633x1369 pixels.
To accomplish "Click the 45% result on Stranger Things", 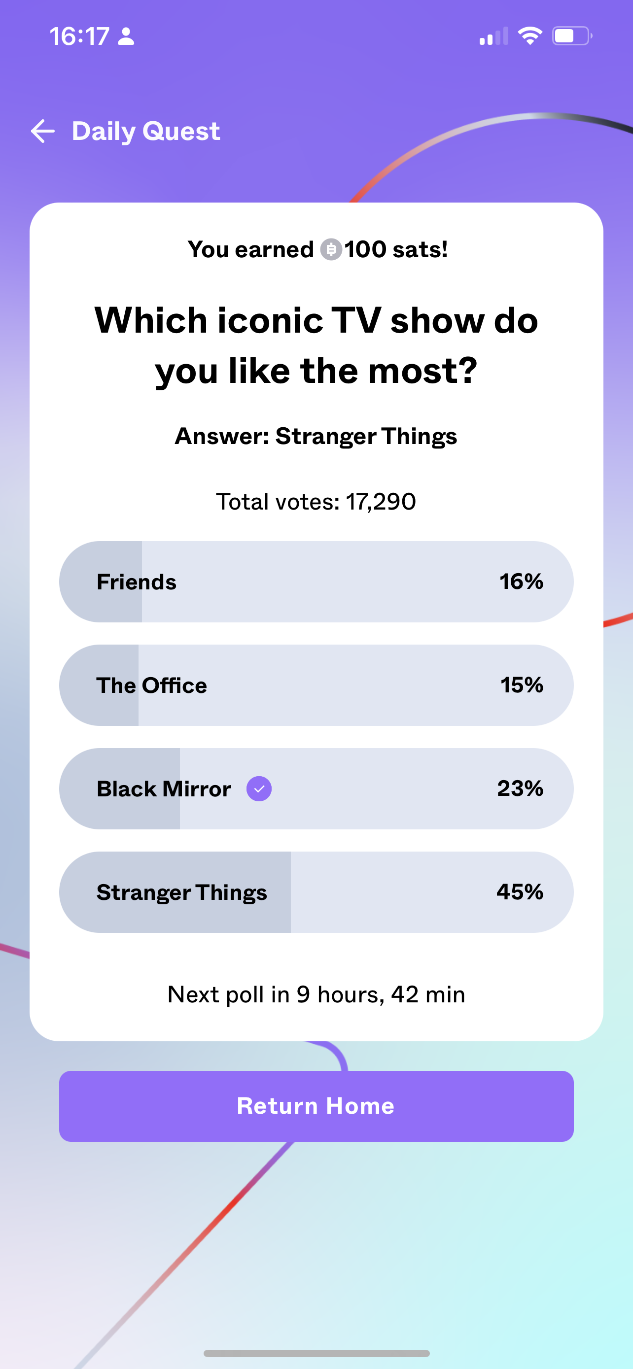I will (519, 892).
